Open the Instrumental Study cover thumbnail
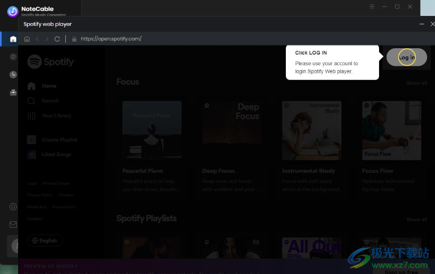Image resolution: width=435 pixels, height=274 pixels. tap(312, 130)
